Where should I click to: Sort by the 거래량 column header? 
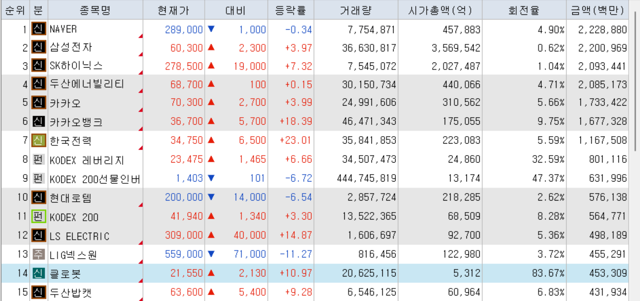[x=356, y=11]
